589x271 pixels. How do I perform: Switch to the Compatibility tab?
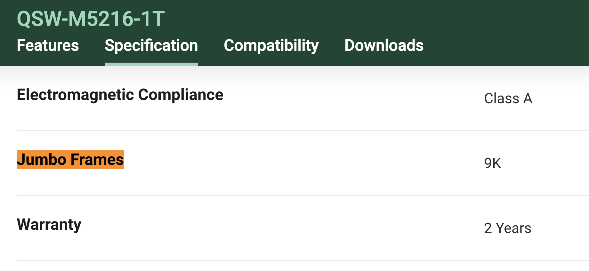tap(271, 45)
